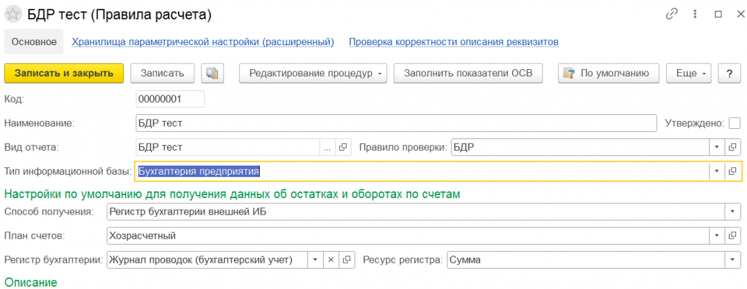Expand План счетов dropdown arrow
The height and width of the screenshot is (289, 747).
[x=717, y=235]
